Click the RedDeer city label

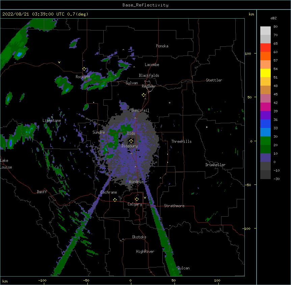(149, 86)
